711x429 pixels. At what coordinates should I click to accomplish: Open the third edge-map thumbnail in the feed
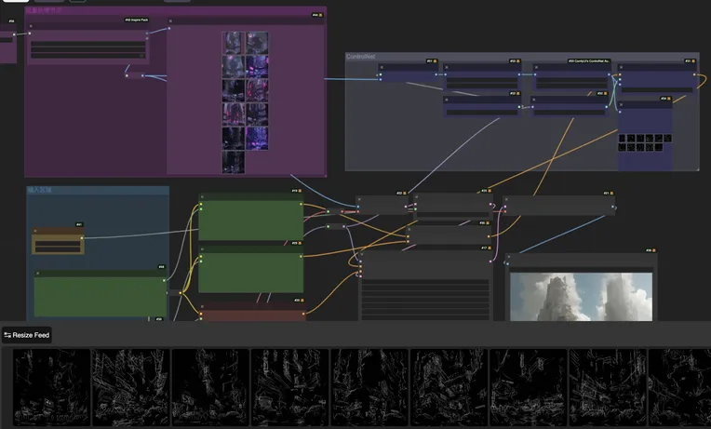[210, 388]
